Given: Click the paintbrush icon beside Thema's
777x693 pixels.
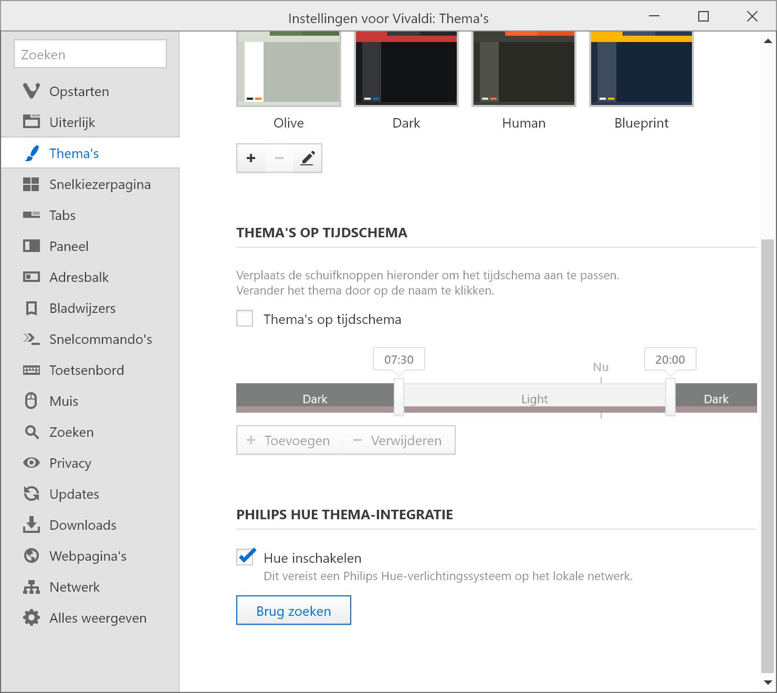Looking at the screenshot, I should [31, 153].
